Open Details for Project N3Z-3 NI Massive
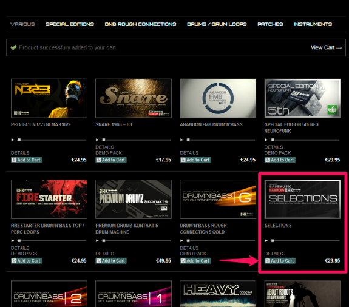Screen dimensions: 349x307 pos(20,153)
